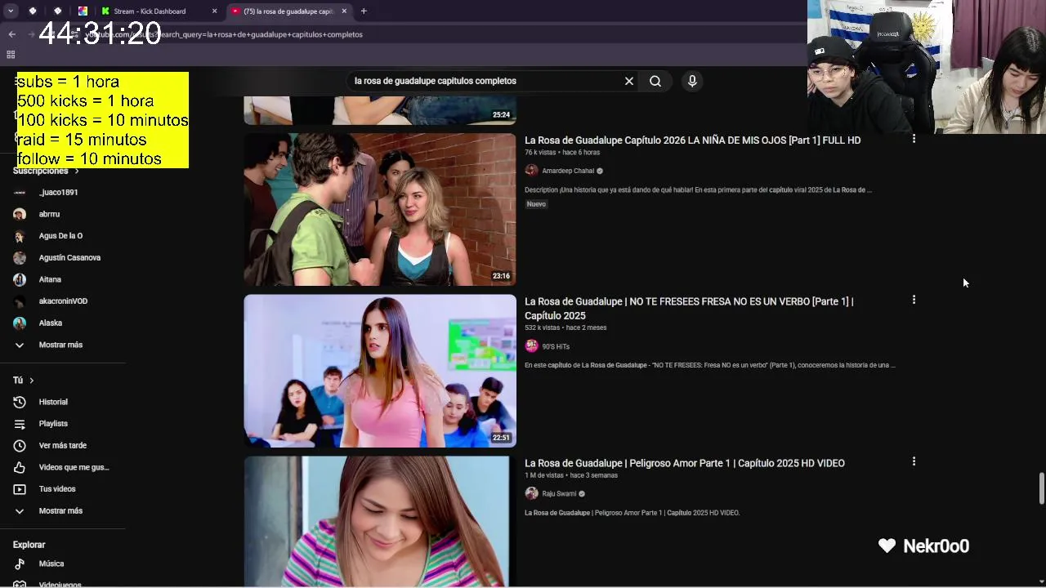
Task: Close the Stream - Kick Dashboard tab
Action: coord(215,11)
